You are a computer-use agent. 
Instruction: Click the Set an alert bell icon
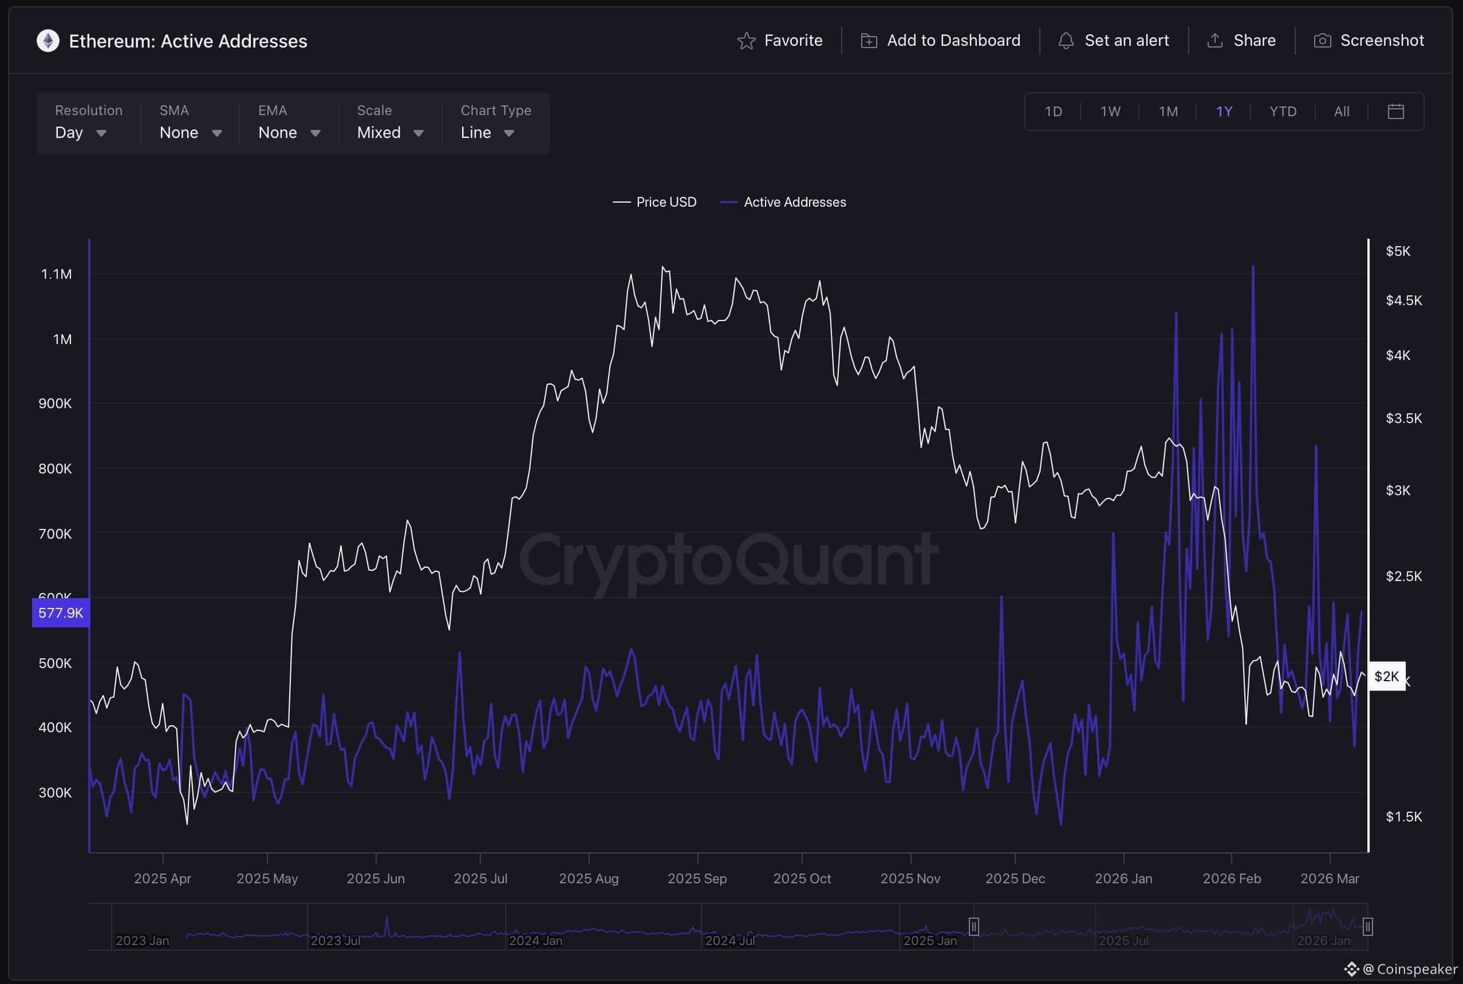tap(1066, 41)
